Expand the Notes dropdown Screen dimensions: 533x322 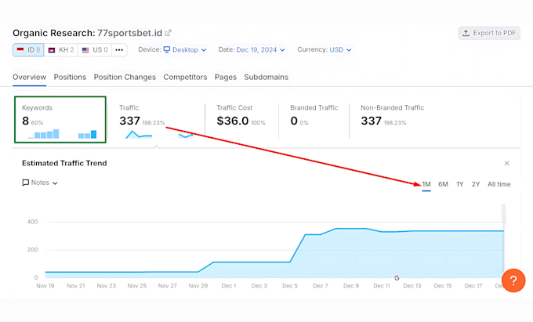[x=40, y=183]
